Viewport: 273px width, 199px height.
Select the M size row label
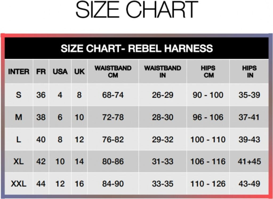19,117
